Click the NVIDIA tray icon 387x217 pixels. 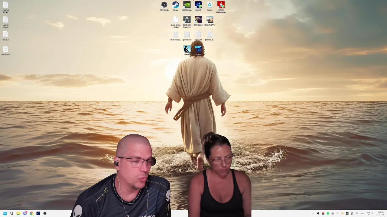click(347, 213)
